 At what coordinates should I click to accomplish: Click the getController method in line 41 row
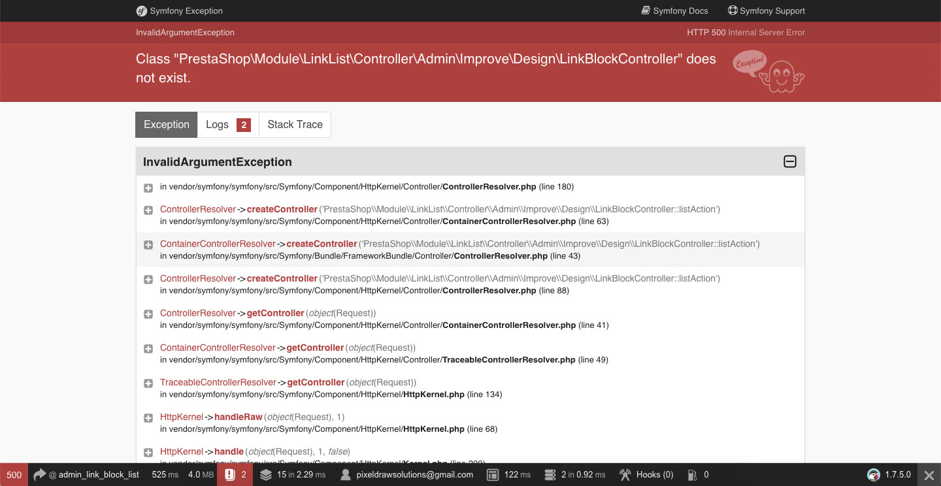tap(275, 314)
